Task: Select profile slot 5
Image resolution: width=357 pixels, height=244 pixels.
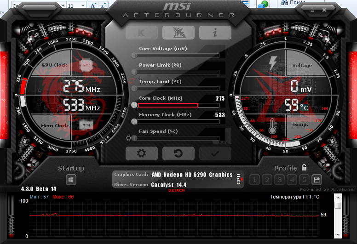Action: click(x=304, y=180)
